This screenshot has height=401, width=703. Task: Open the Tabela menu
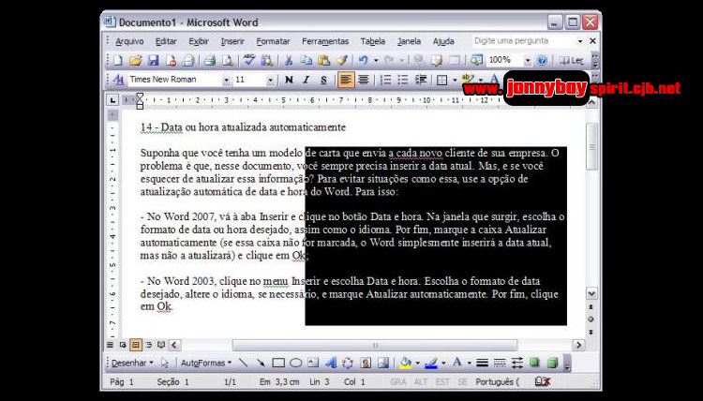(372, 41)
